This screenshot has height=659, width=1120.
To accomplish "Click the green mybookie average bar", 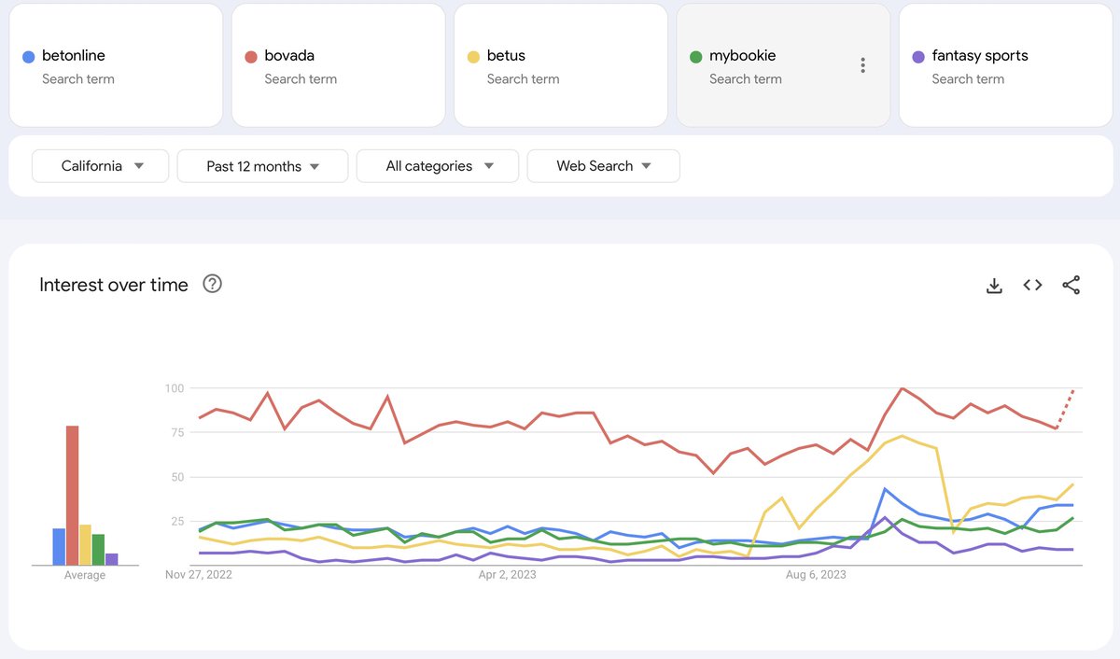I will click(x=98, y=550).
